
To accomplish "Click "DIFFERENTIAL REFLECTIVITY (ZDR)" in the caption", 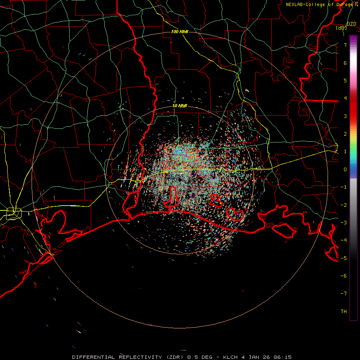I will coord(128,357).
